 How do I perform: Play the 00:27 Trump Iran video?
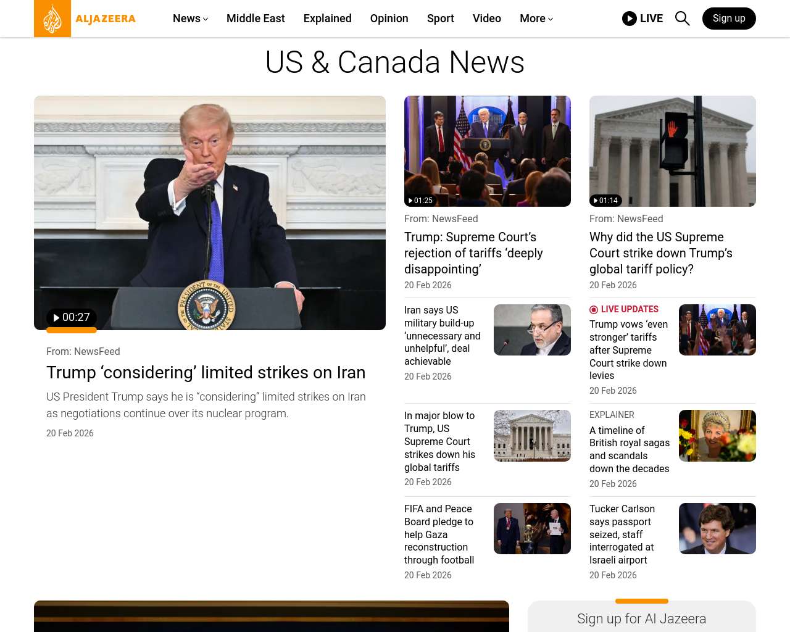pyautogui.click(x=72, y=318)
